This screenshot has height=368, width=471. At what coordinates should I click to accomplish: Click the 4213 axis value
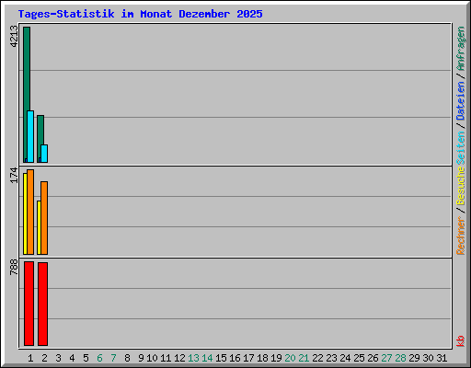point(14,37)
